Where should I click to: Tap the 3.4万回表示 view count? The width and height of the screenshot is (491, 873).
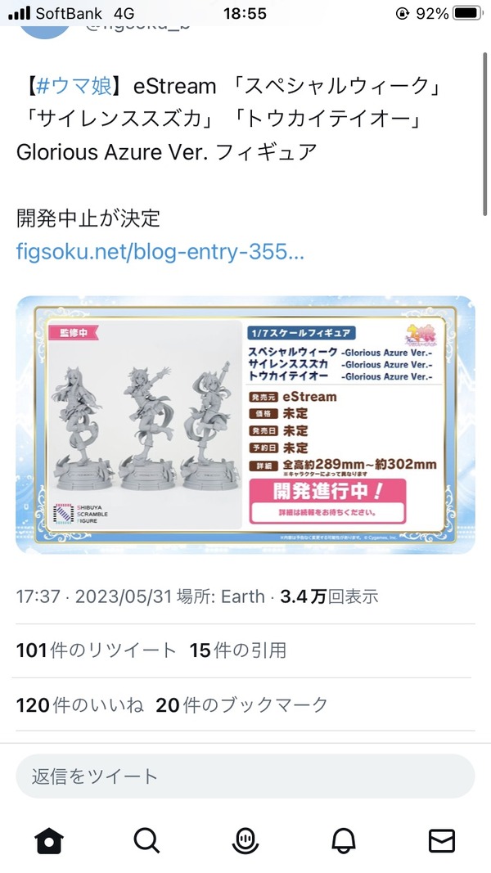tap(329, 596)
